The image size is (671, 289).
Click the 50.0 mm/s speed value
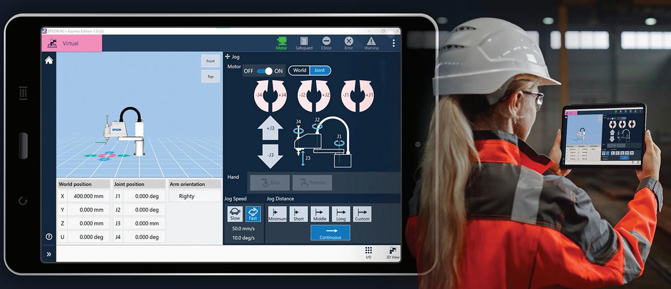(x=243, y=228)
